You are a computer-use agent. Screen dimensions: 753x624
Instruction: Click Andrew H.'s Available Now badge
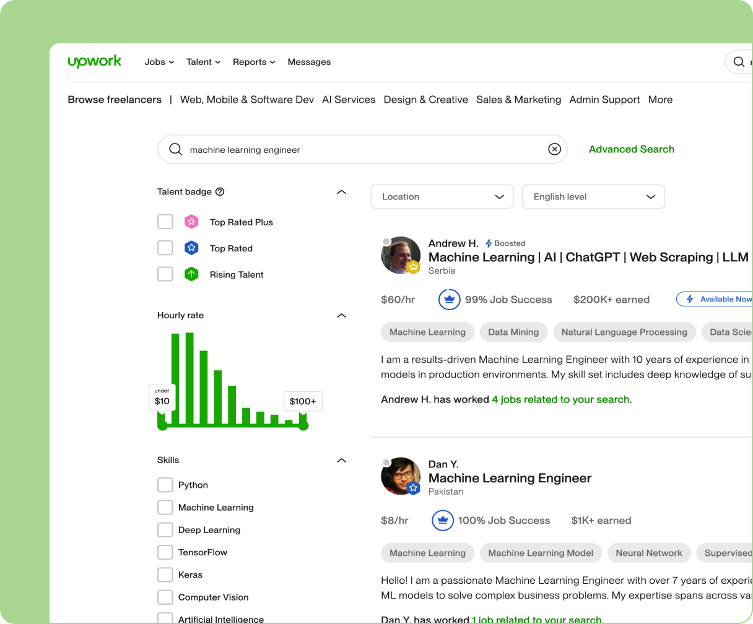[x=715, y=299]
